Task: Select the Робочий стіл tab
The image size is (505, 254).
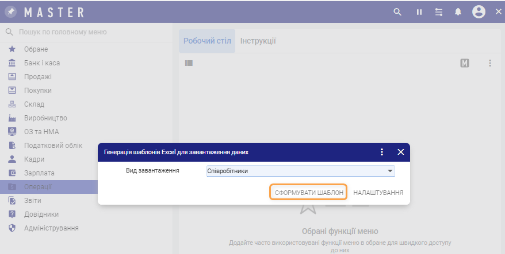Action: [x=207, y=41]
